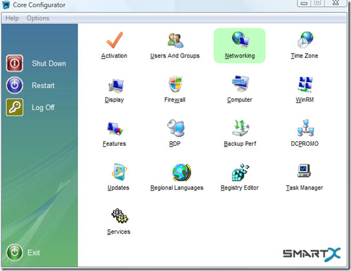Open the Time Zone clock icon

pos(305,40)
